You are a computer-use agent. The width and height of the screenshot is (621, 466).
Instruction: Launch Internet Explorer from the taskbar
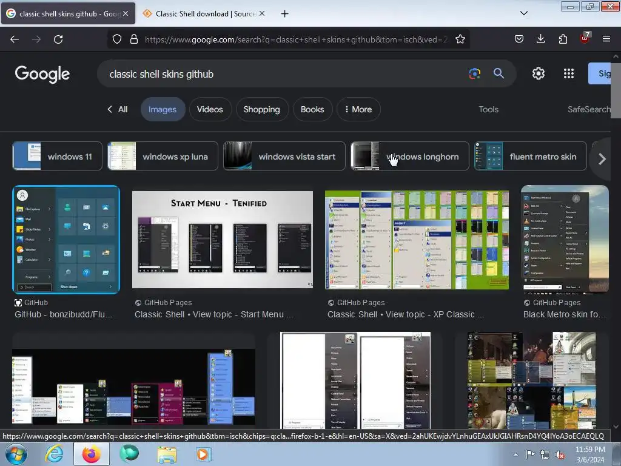point(54,454)
